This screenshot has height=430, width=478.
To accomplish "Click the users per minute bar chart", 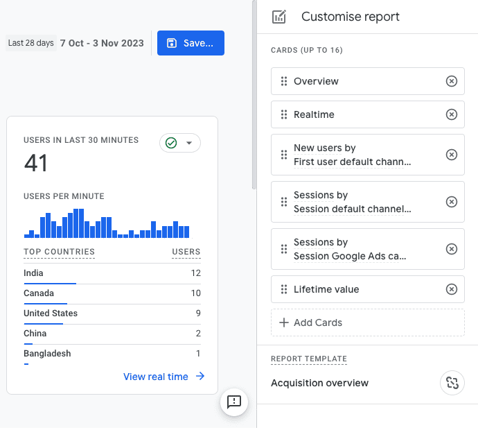I will click(x=107, y=223).
